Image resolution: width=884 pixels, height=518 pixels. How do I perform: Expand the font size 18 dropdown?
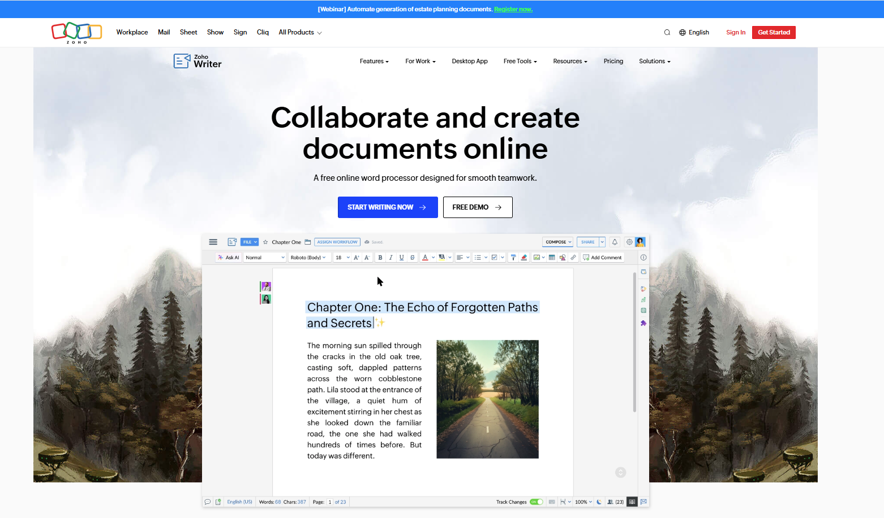[x=341, y=257]
